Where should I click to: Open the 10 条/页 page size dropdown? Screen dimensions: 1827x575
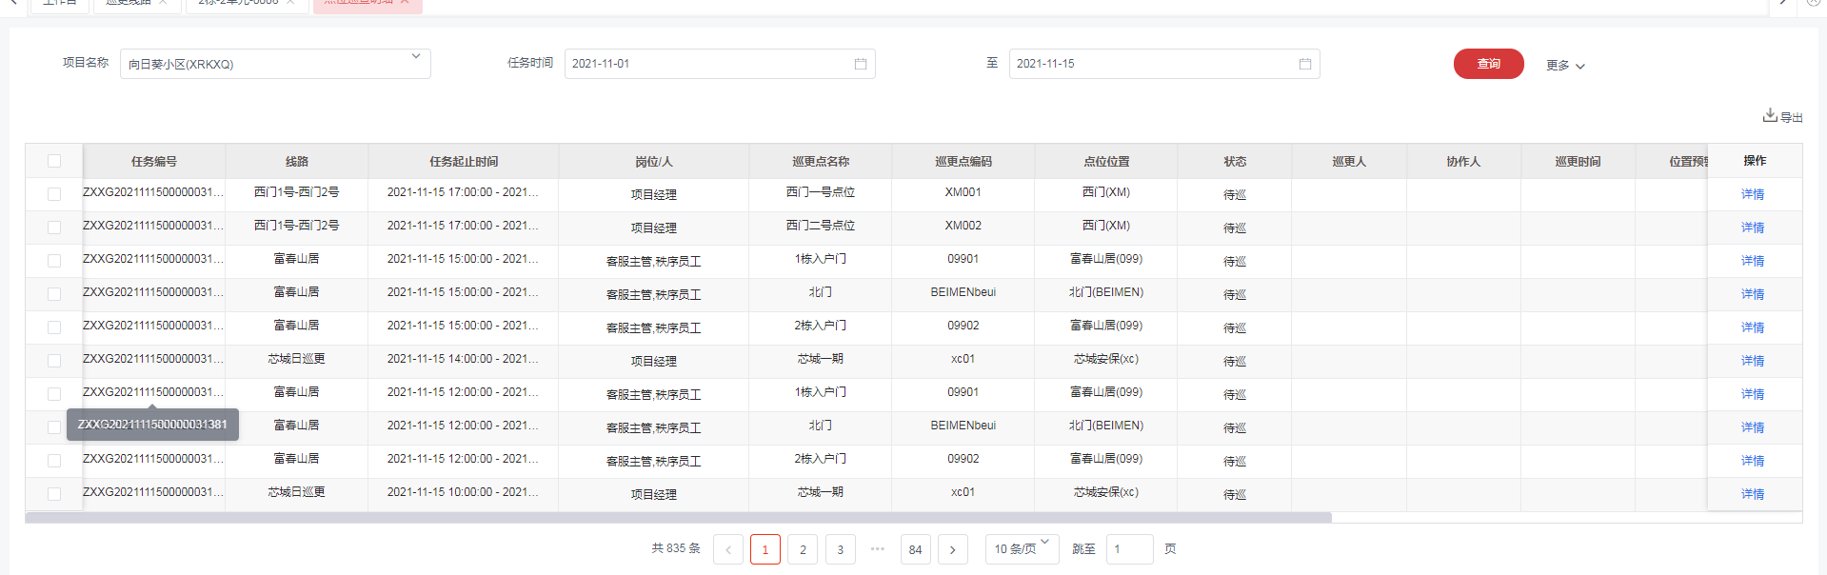tap(1022, 549)
